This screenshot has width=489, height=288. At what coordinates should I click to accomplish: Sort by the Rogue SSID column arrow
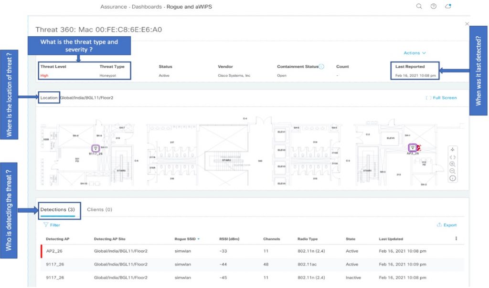[198, 239]
